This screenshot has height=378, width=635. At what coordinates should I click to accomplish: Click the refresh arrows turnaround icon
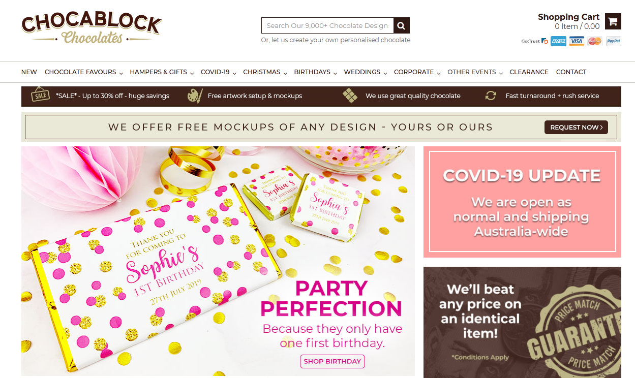(491, 96)
